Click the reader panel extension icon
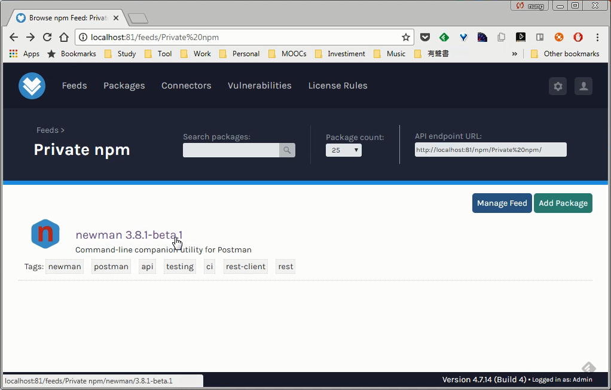The image size is (611, 390). (540, 37)
